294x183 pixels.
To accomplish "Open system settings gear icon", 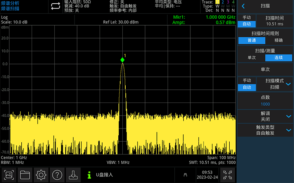I will (x=41, y=175).
